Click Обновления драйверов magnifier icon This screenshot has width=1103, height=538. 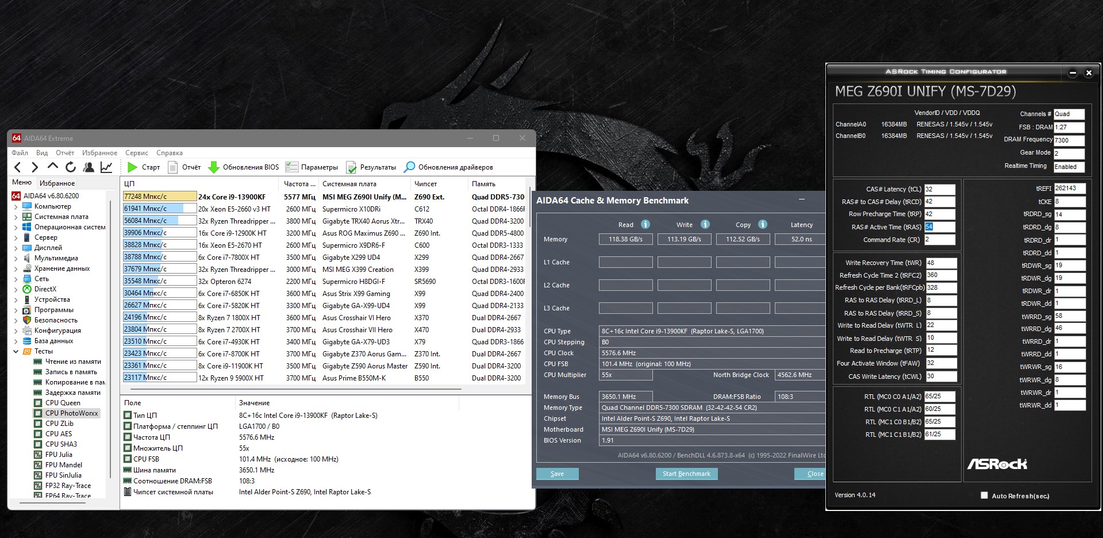point(409,167)
